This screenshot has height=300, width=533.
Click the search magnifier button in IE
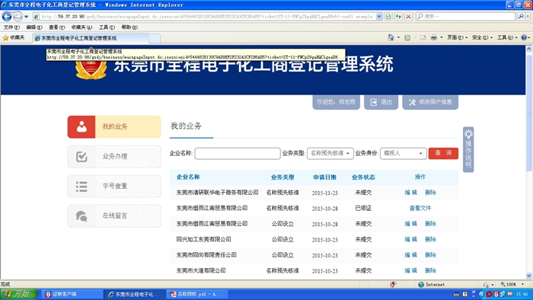(520, 16)
